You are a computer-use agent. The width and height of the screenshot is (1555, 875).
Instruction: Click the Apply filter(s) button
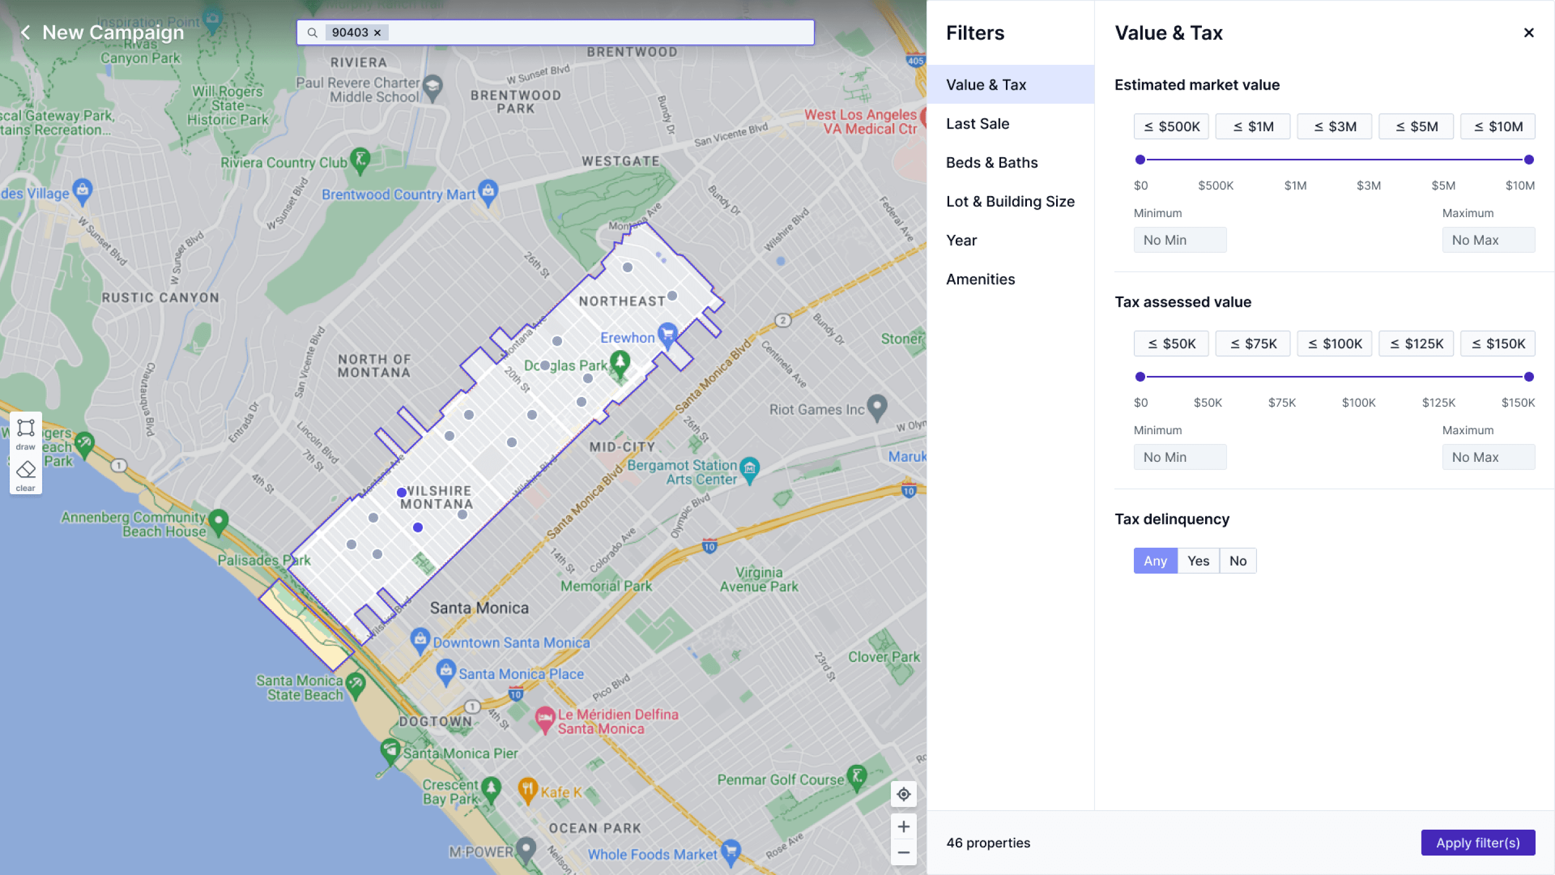point(1477,843)
